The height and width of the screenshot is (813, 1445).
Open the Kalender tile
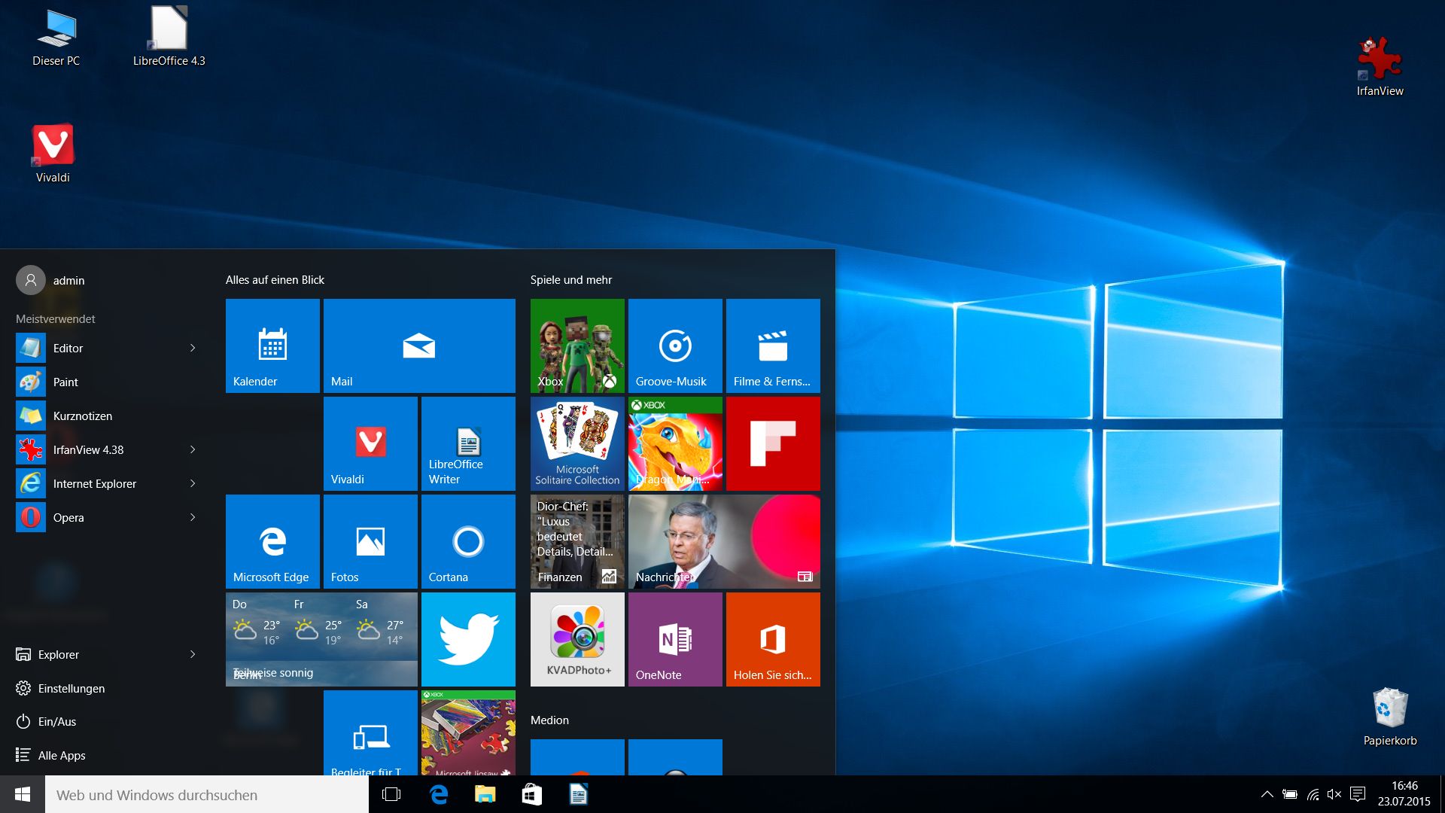click(272, 346)
